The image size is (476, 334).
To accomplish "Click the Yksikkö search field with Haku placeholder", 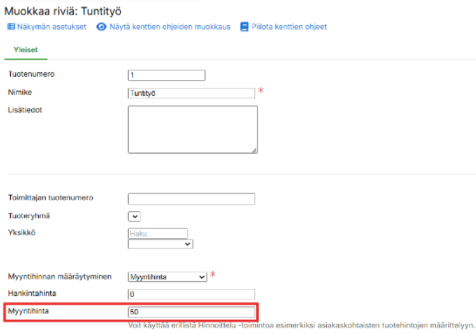I will coord(157,233).
